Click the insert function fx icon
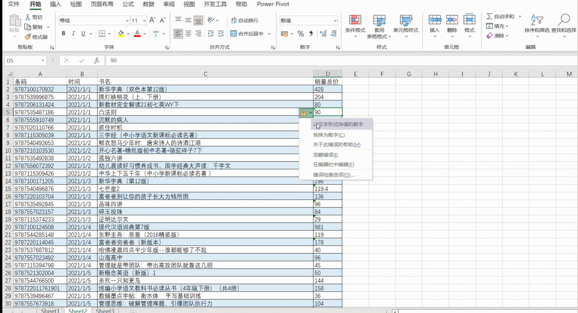 (96, 61)
